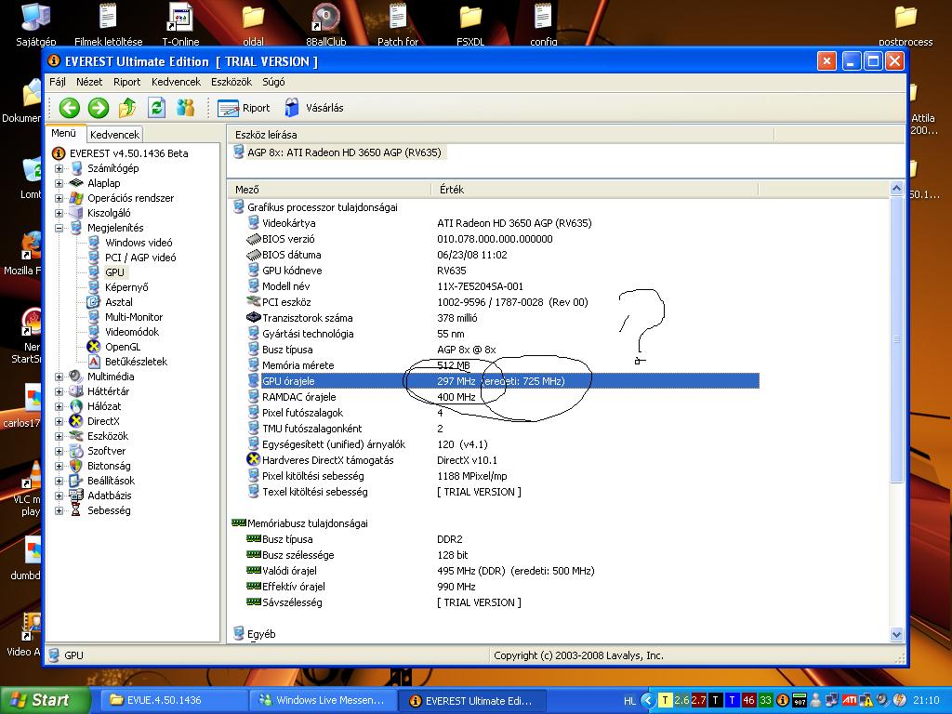Switch to the EVUE.4.50.1436 taskbar folder

coord(172,701)
